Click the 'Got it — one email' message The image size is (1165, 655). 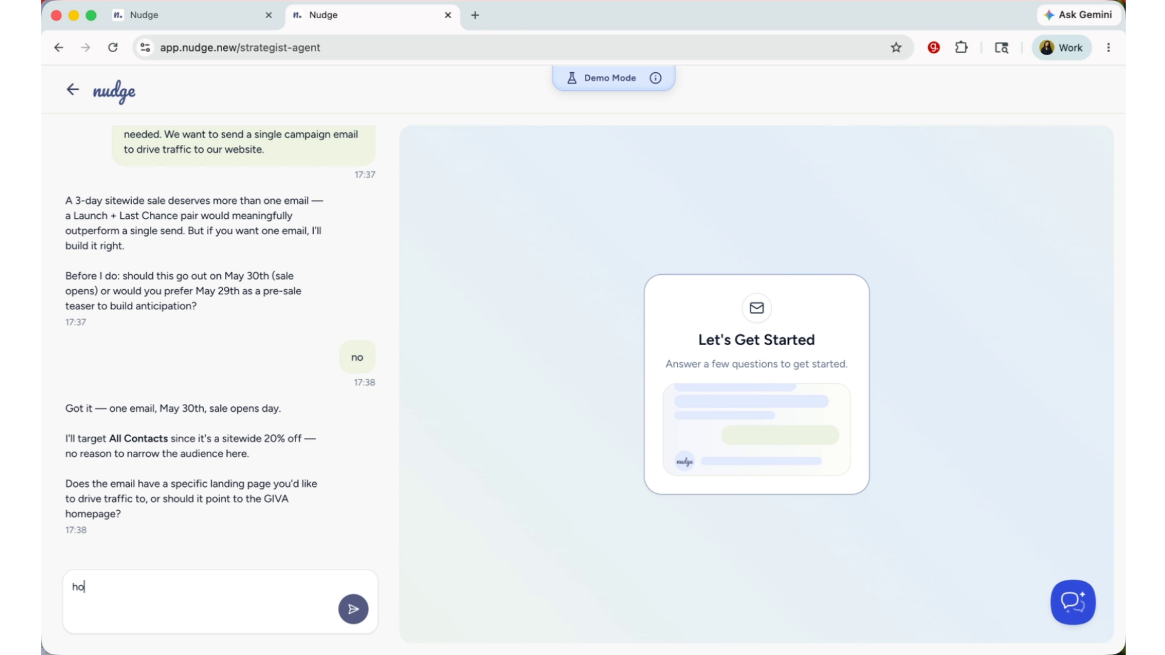click(x=173, y=409)
